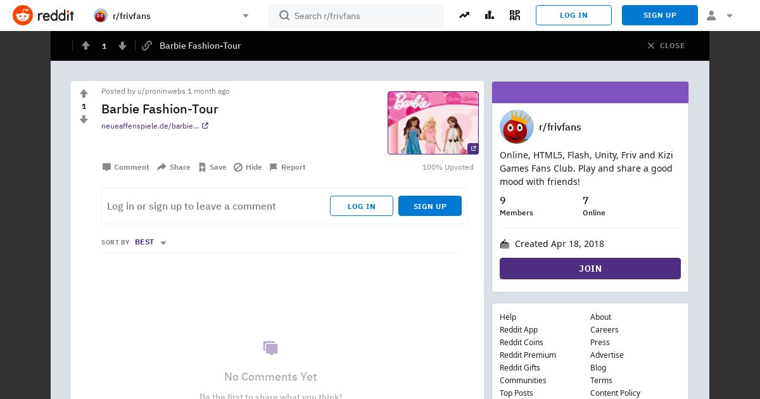This screenshot has height=399, width=760.
Task: Click the header SIGN UP button
Action: [660, 15]
